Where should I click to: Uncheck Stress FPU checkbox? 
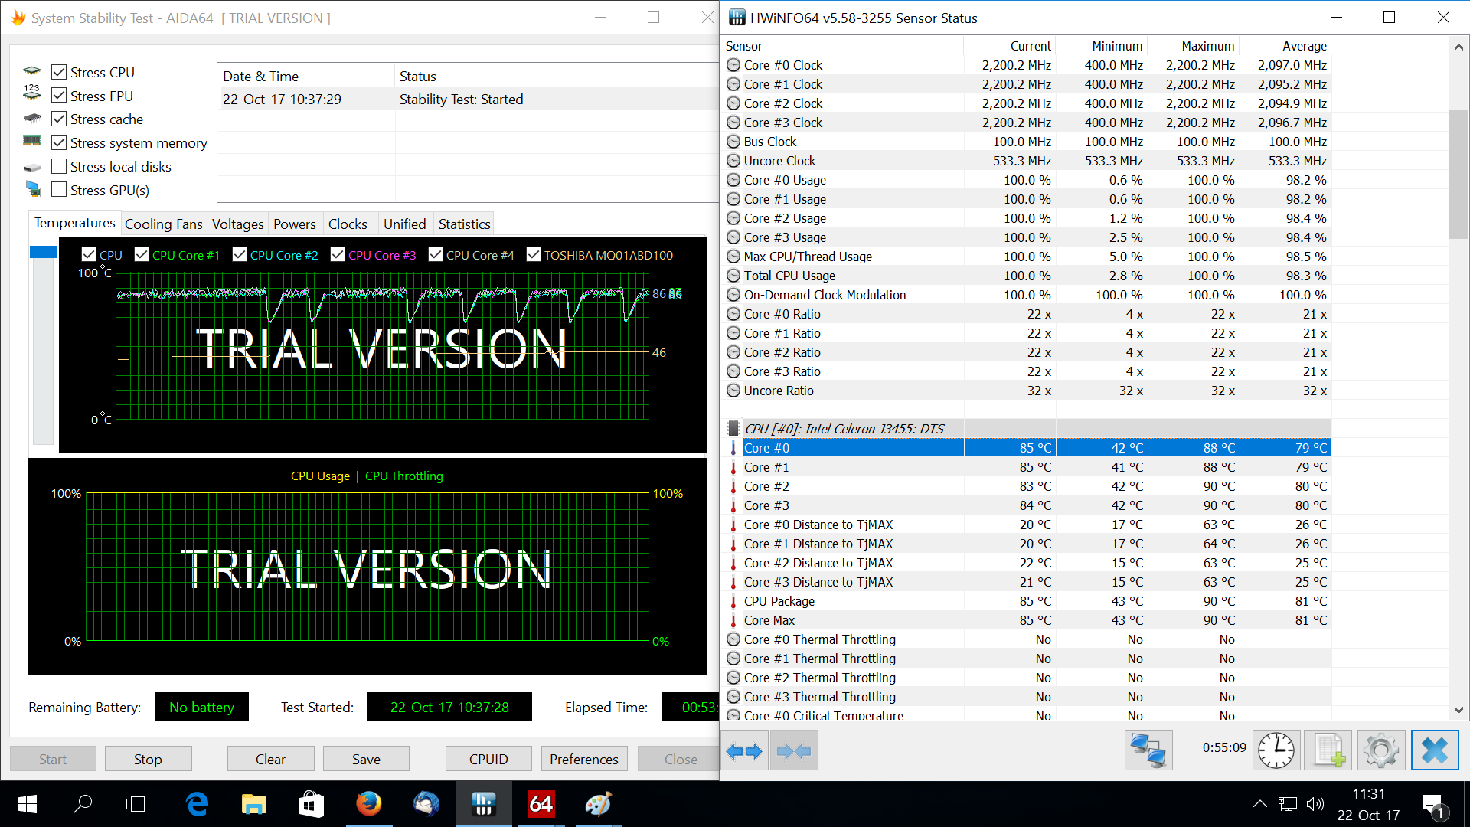pyautogui.click(x=59, y=96)
